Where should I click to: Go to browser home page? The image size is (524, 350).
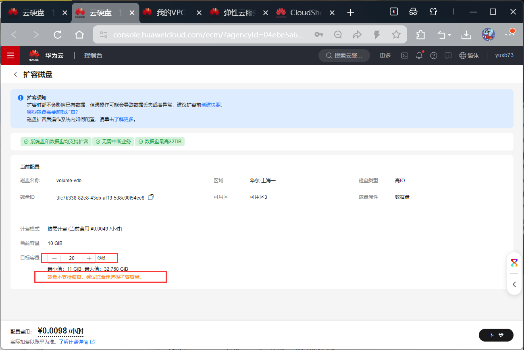(79, 35)
